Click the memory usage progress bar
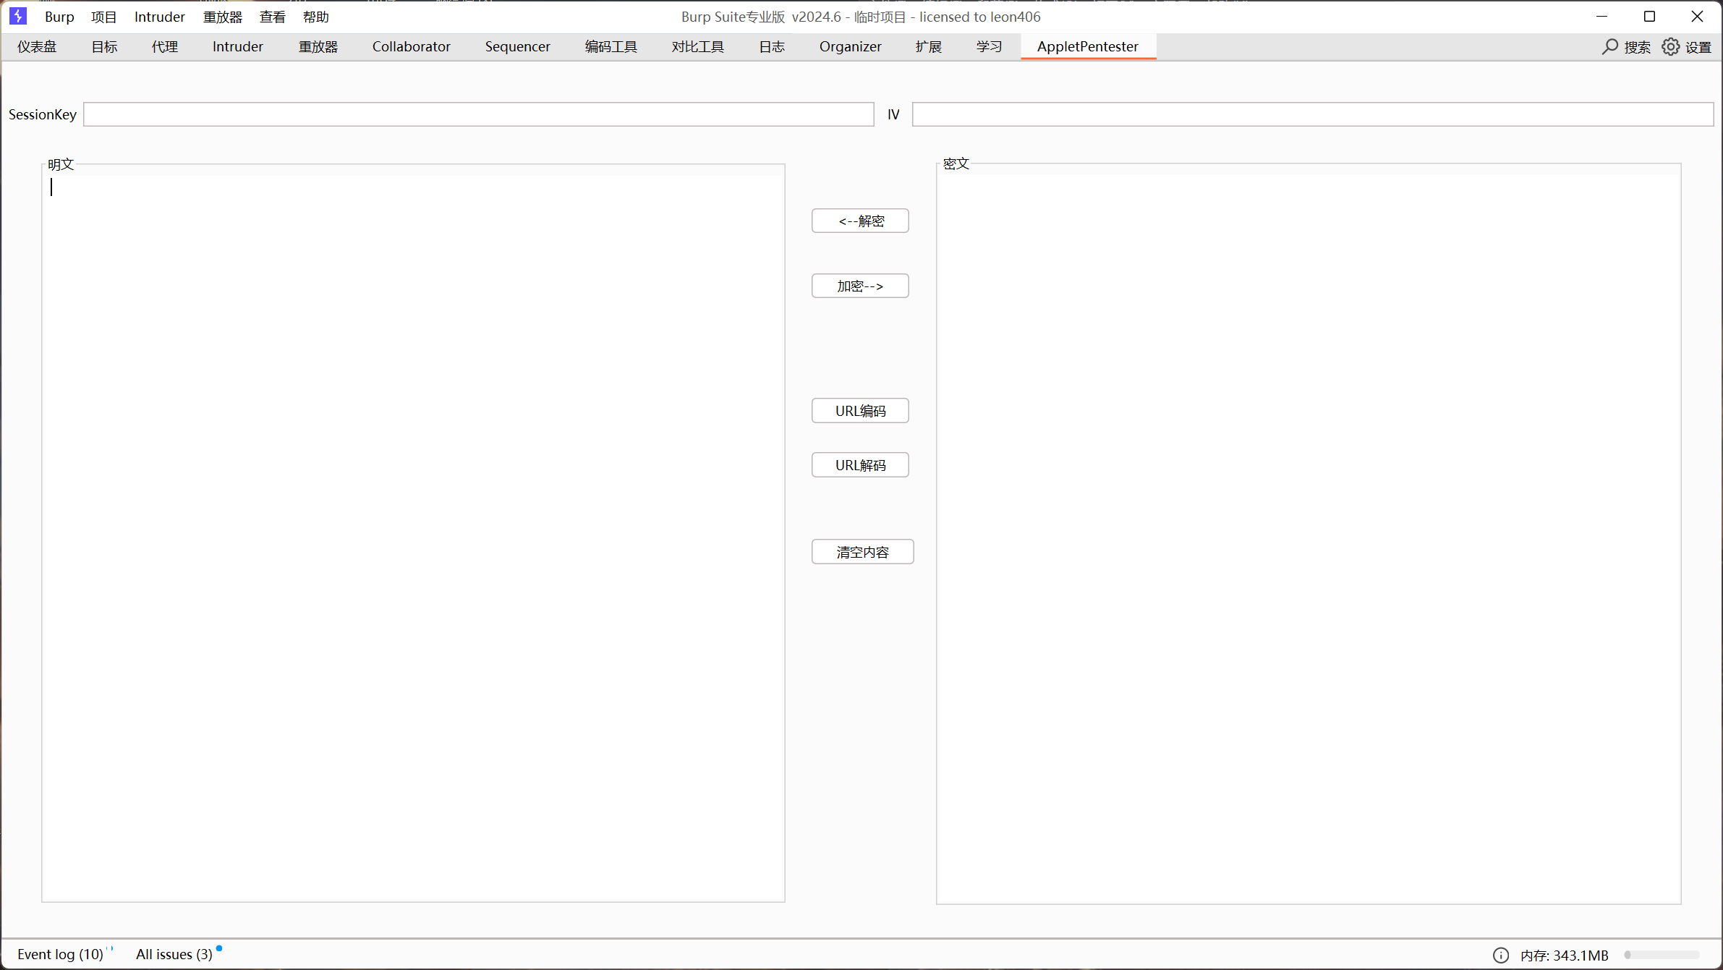This screenshot has width=1723, height=970. pos(1662,955)
